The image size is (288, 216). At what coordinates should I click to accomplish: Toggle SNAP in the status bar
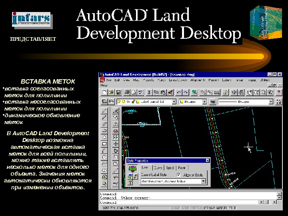tap(176, 208)
